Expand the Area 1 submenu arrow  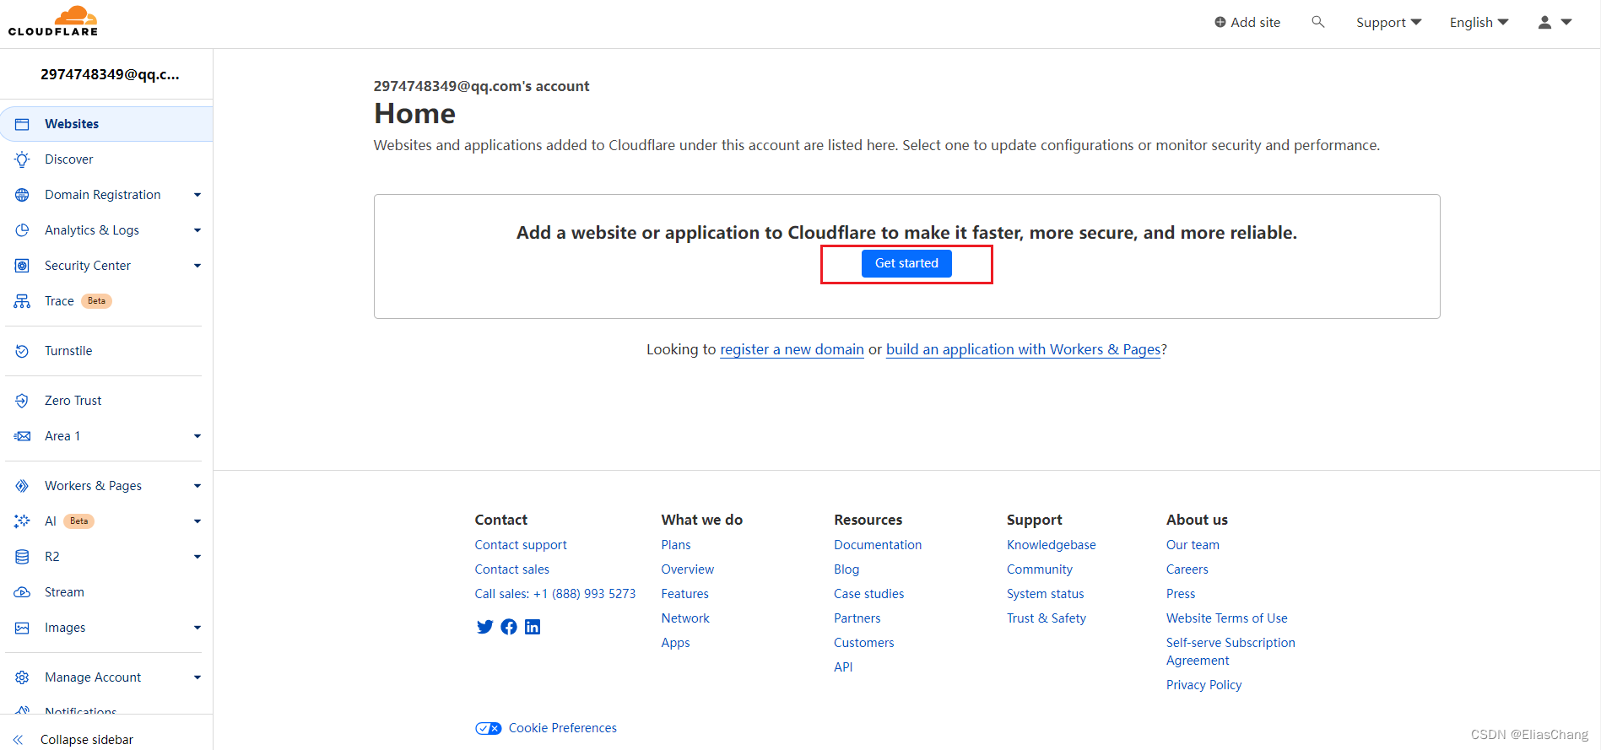(x=197, y=436)
